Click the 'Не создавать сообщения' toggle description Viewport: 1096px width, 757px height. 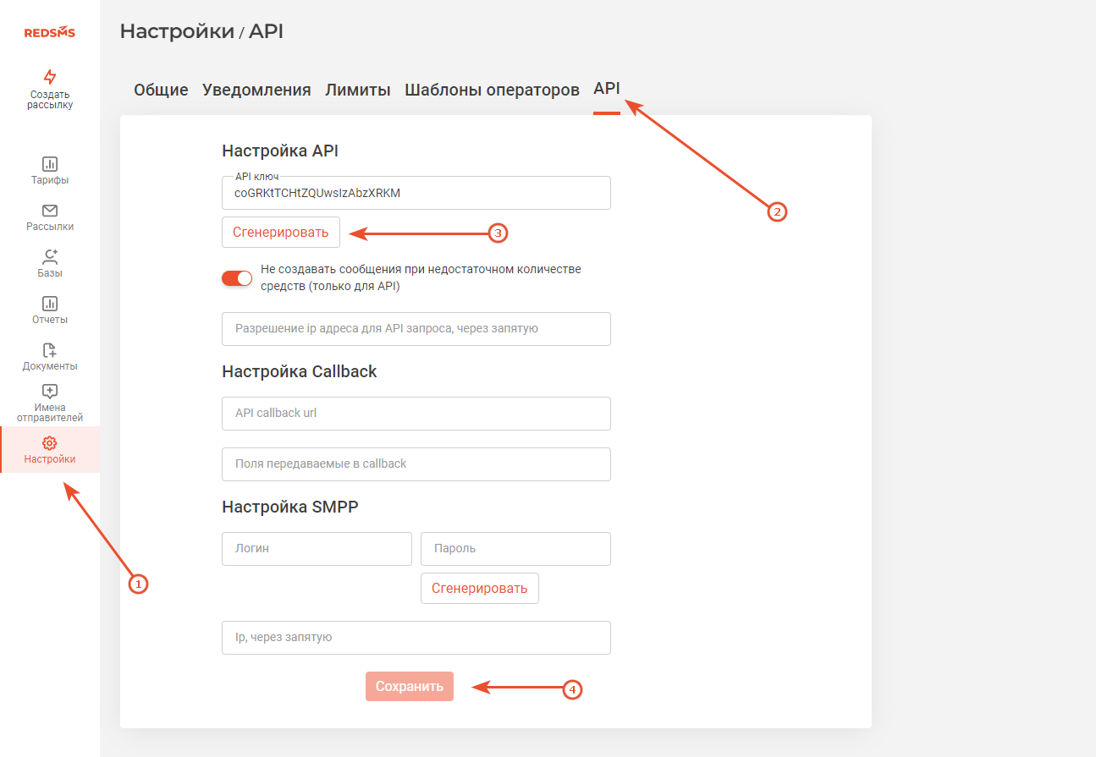421,277
